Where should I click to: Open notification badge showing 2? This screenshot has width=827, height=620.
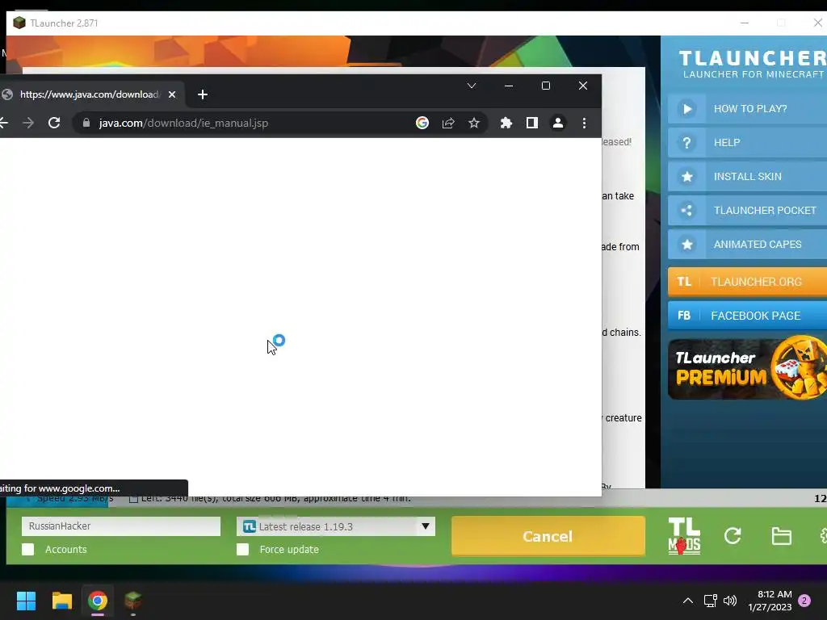tap(804, 601)
